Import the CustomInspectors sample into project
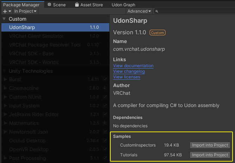Image resolution: width=235 pixels, height=163 pixels. click(210, 145)
